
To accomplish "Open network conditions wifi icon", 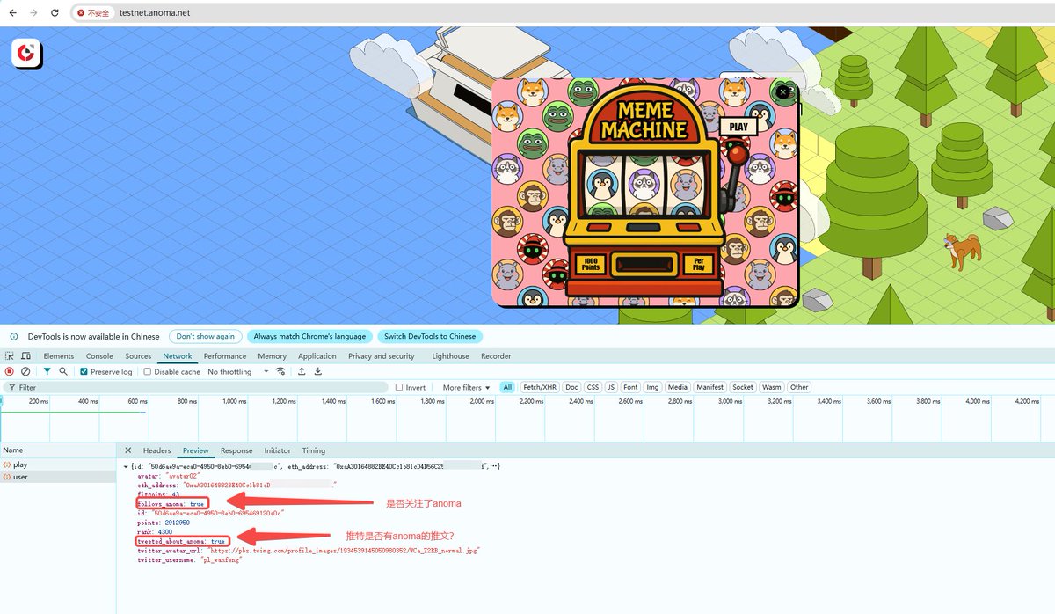I will 280,372.
